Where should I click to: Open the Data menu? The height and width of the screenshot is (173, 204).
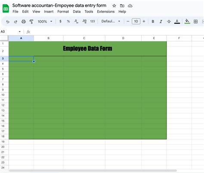[77, 12]
